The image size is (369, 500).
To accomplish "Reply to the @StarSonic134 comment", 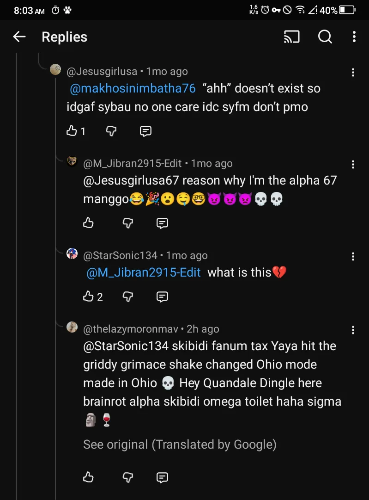I will [162, 296].
